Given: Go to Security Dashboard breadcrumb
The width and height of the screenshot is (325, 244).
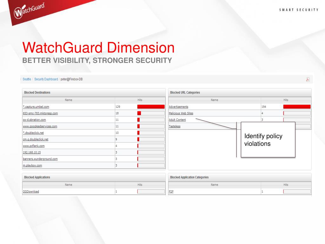Looking at the screenshot, I should click(x=46, y=79).
